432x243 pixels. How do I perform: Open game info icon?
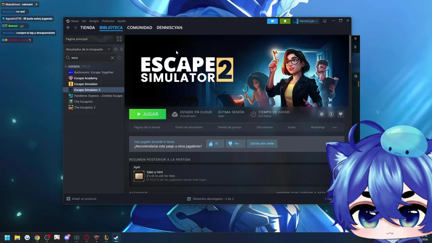coord(331,114)
